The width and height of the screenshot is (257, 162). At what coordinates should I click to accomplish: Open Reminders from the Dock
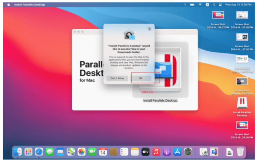[x=124, y=152]
